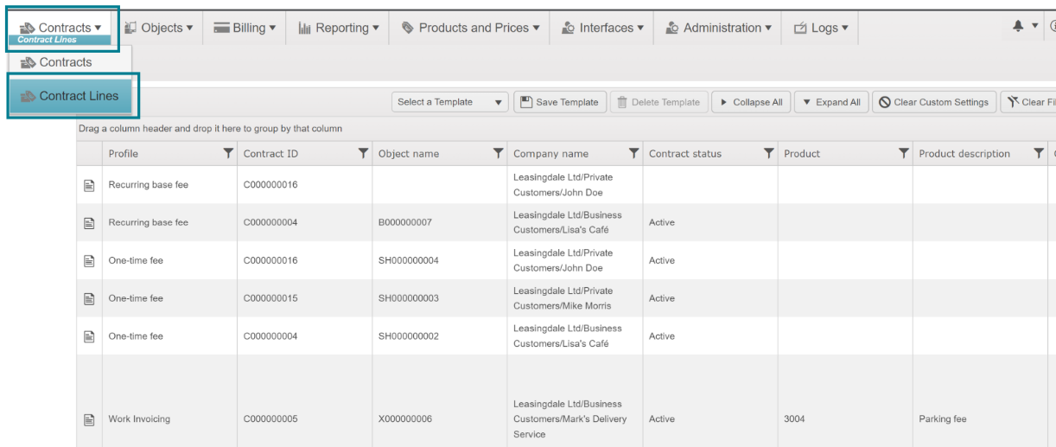
Task: Click filter icon on Product column
Action: coord(903,154)
